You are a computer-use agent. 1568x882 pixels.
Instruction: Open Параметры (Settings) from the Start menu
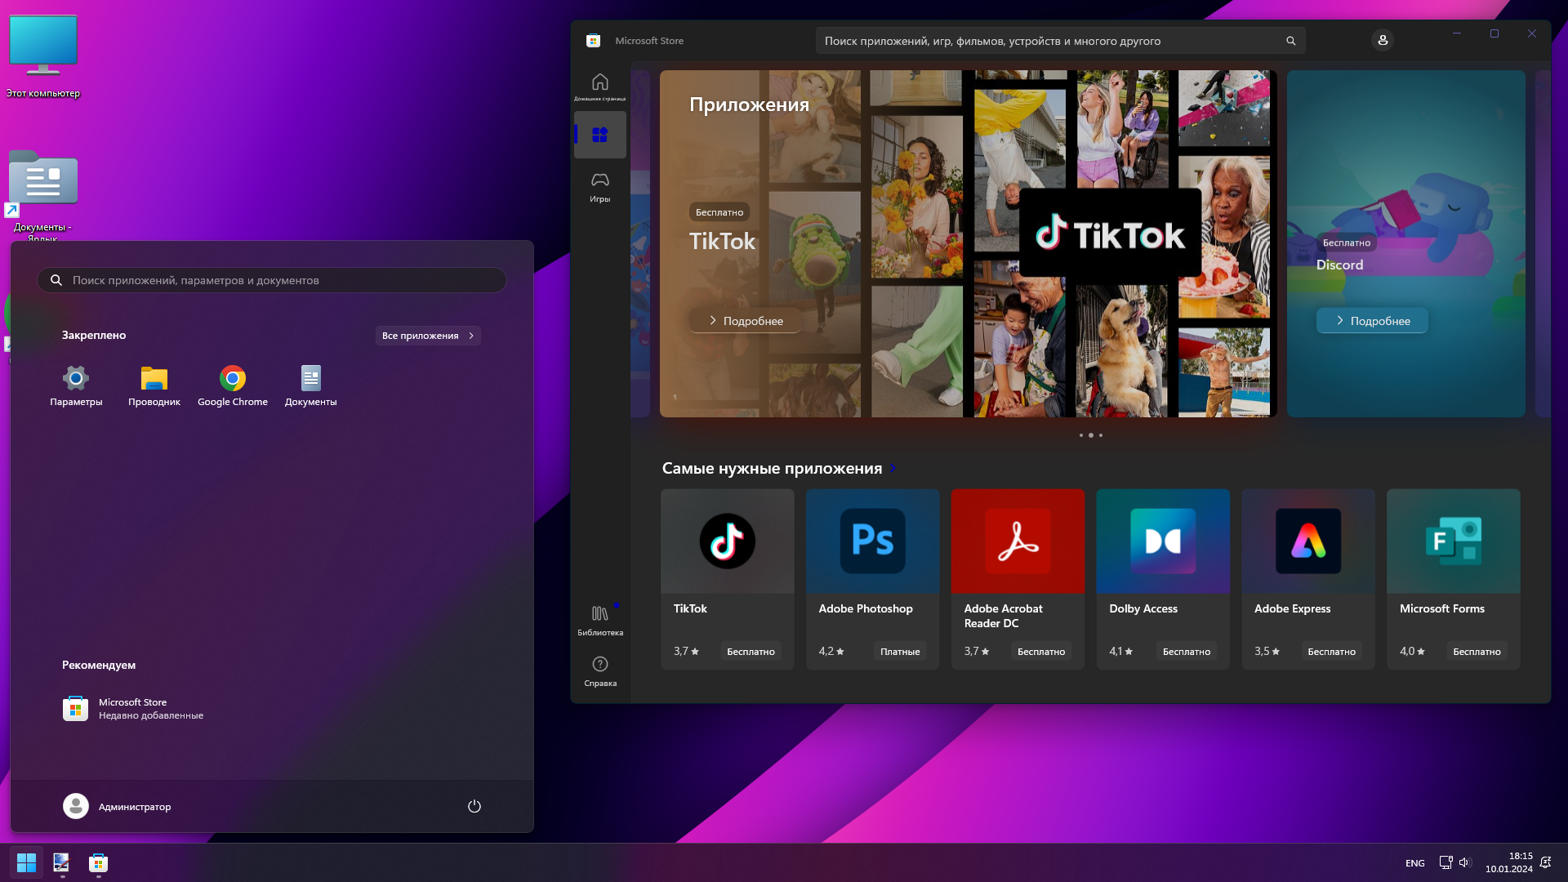click(x=76, y=385)
